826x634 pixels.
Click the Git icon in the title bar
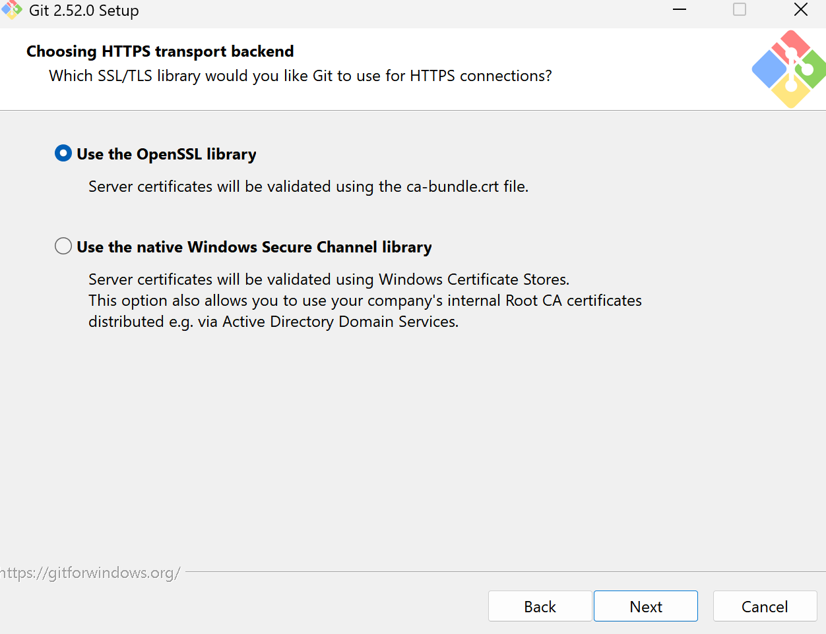coord(11,10)
